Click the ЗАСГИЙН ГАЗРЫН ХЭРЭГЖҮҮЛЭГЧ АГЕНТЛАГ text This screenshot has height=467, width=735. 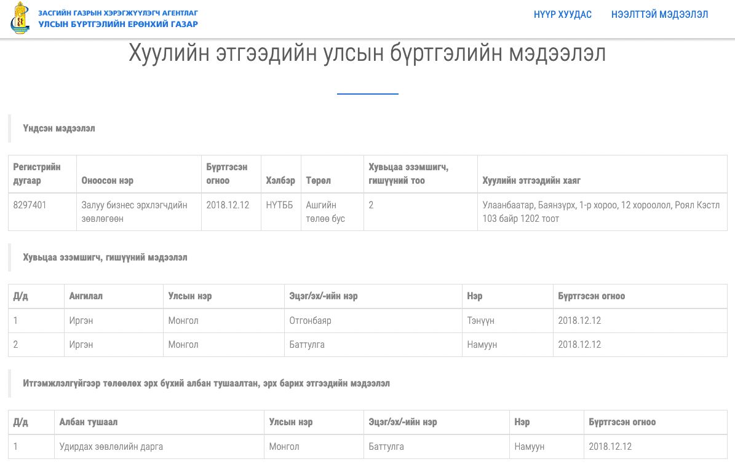click(x=118, y=12)
